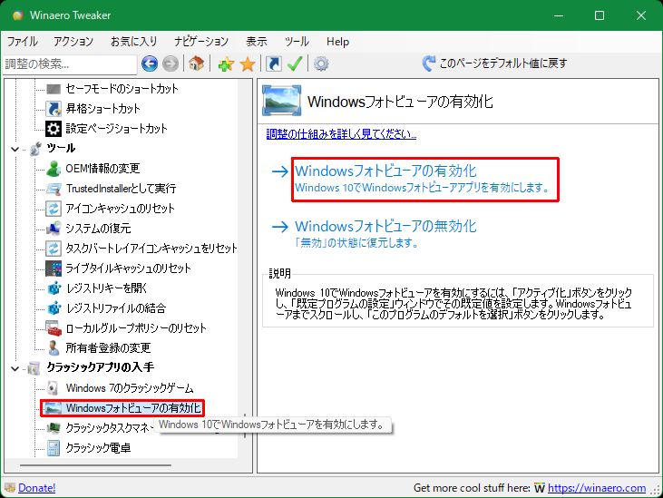
Task: Collapse the ツール tree category
Action: [15, 149]
